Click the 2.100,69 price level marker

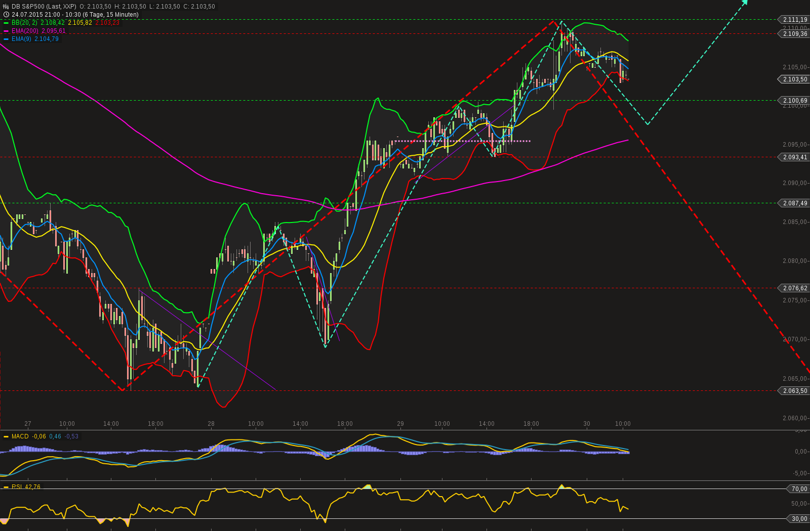pyautogui.click(x=794, y=101)
